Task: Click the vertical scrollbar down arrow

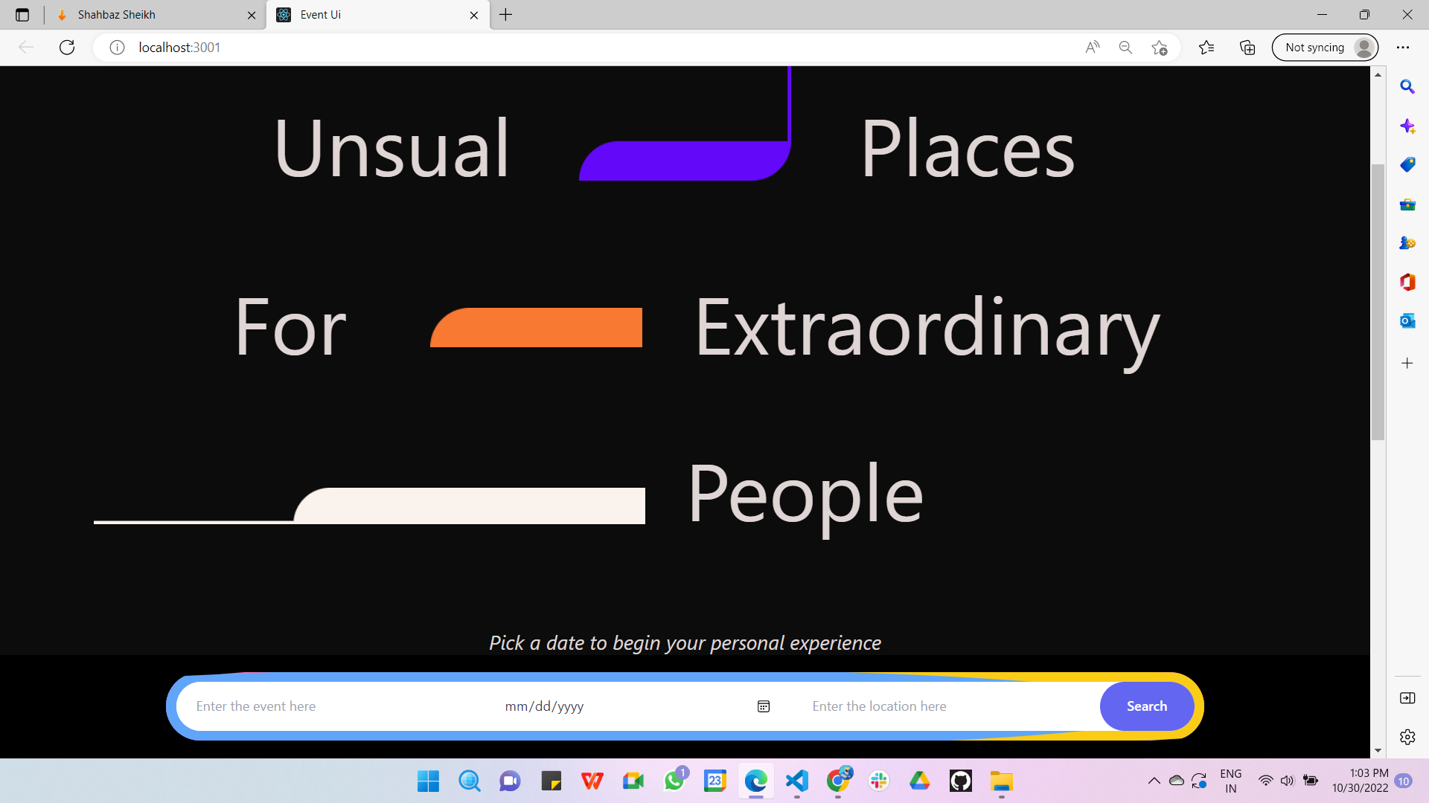Action: coord(1378,751)
